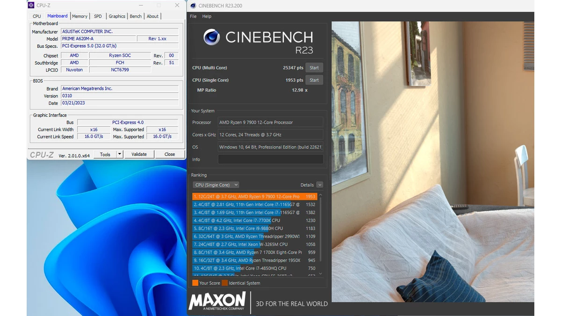
Task: Select the i7-1165G7 1532 score ranking row
Action: [255, 205]
